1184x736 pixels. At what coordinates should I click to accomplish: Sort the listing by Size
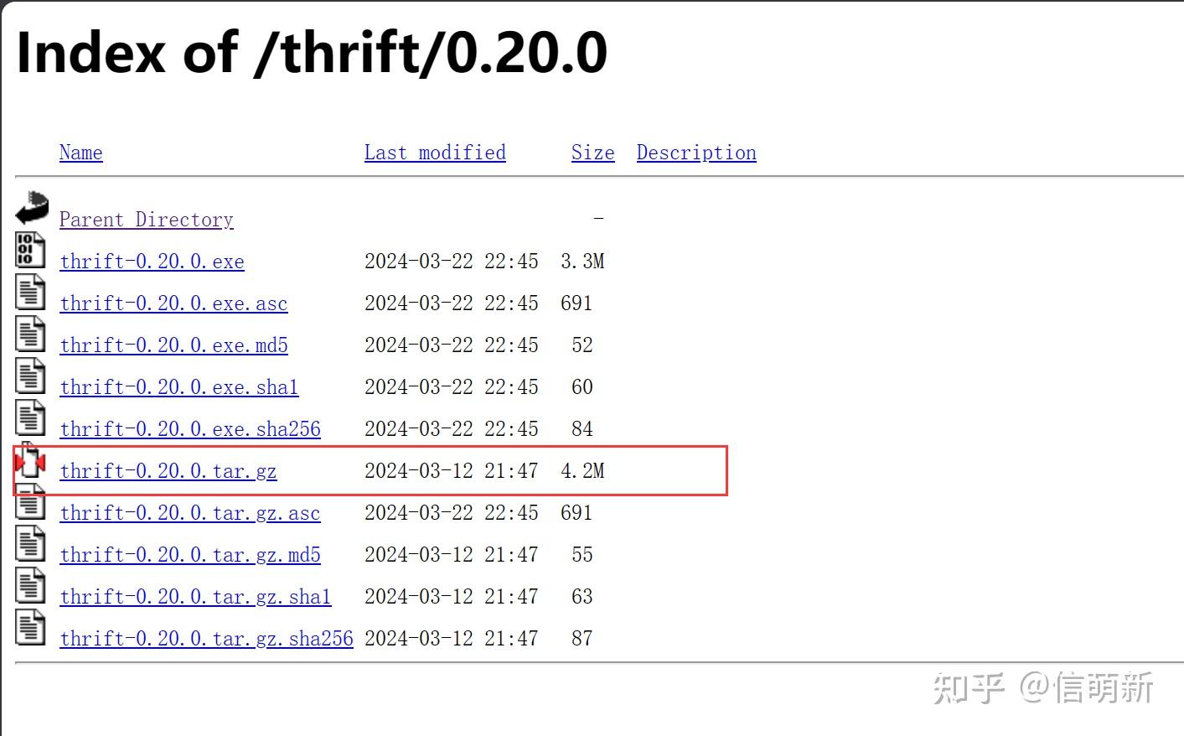tap(592, 153)
